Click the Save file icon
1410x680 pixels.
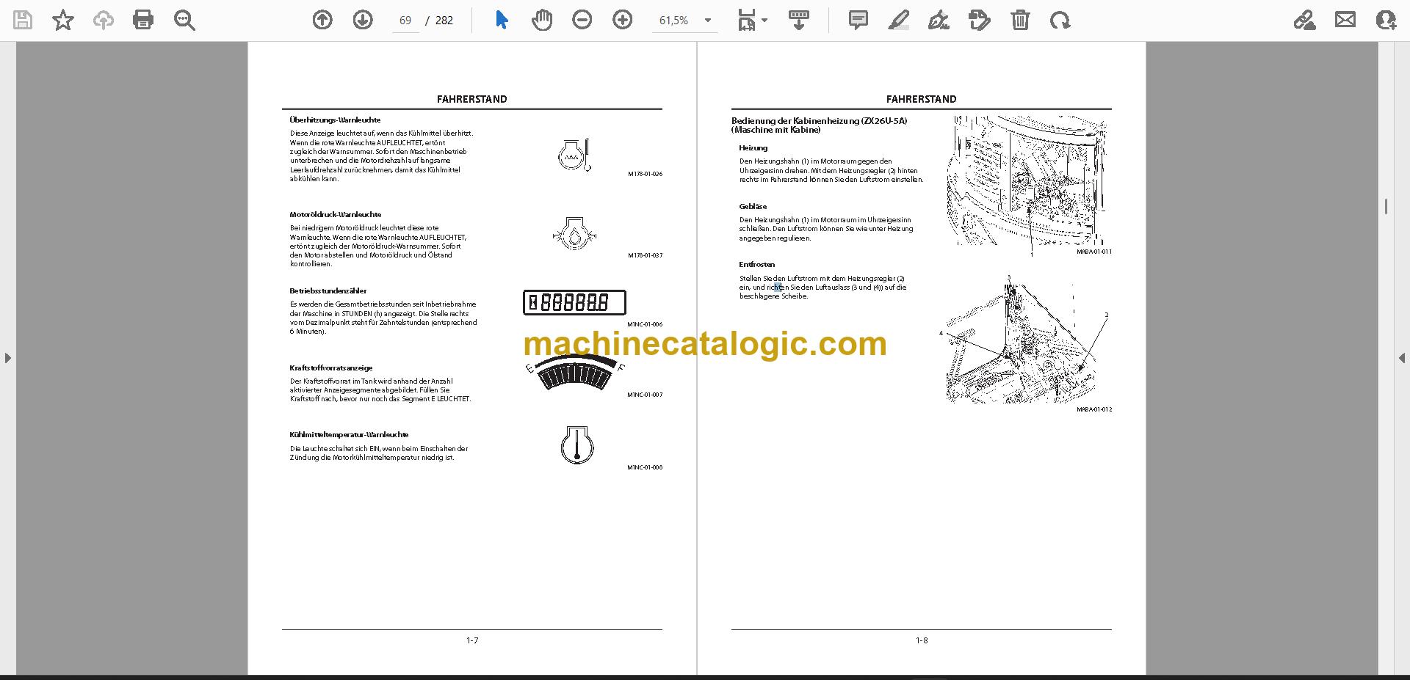click(x=23, y=20)
